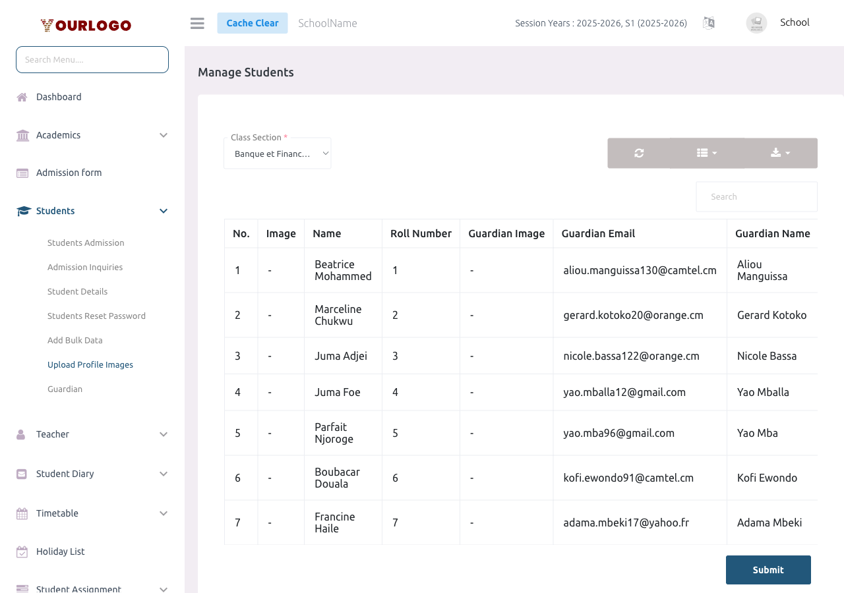Click the YOURLOGO brand logo
This screenshot has width=844, height=593.
pos(85,25)
